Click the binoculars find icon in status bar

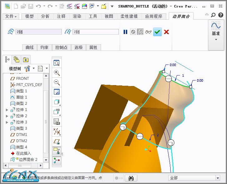click(x=131, y=178)
